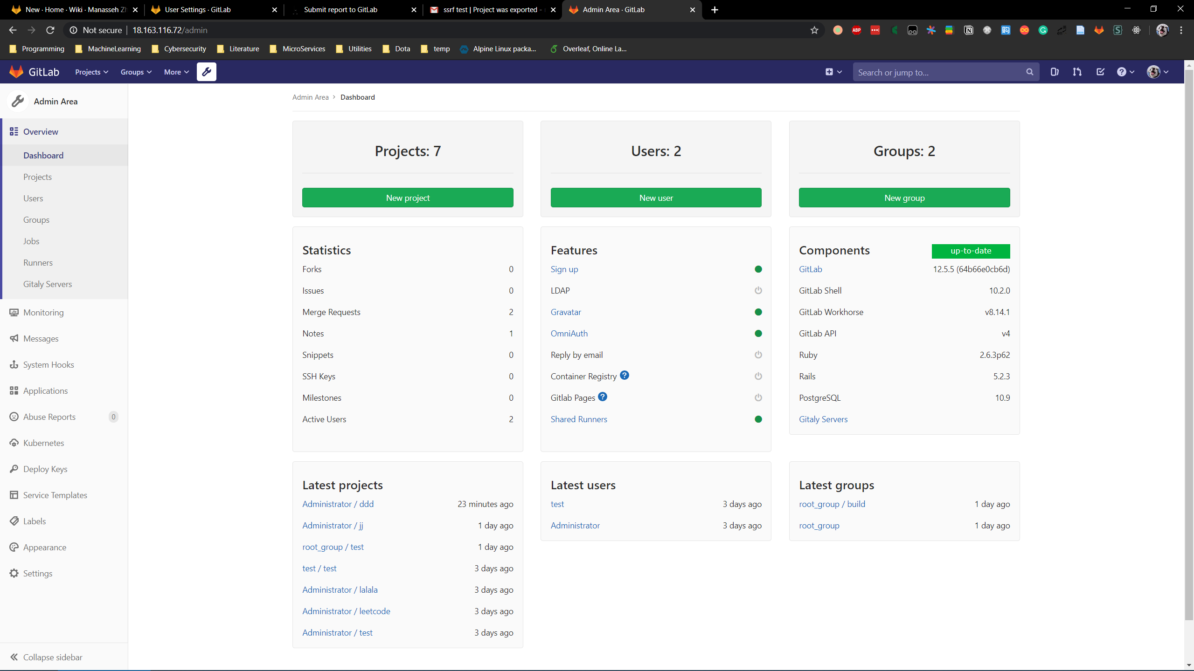Viewport: 1194px width, 671px height.
Task: Open a new browser tab
Action: click(715, 10)
